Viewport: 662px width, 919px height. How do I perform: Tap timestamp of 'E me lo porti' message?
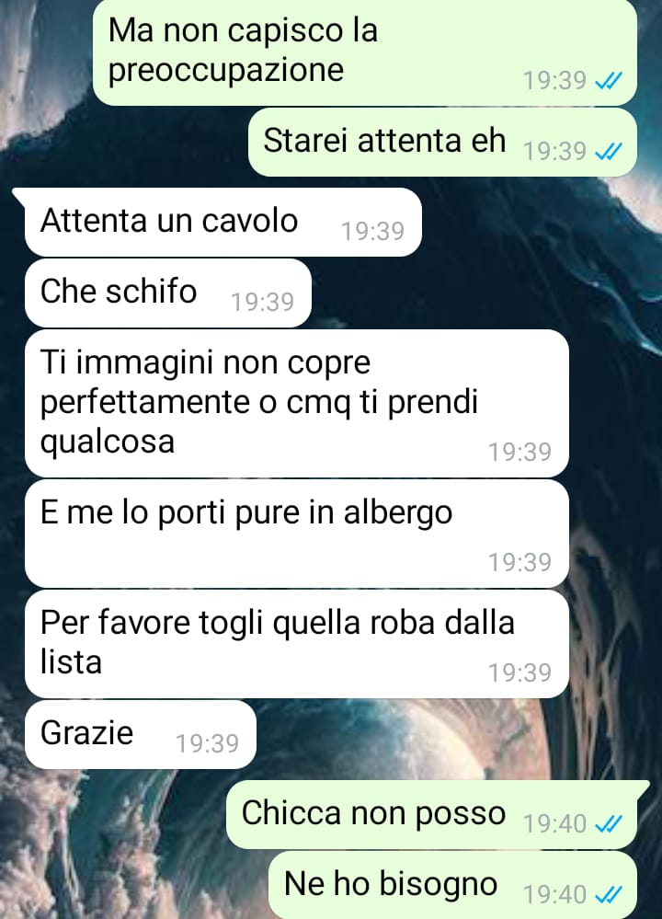pyautogui.click(x=520, y=563)
